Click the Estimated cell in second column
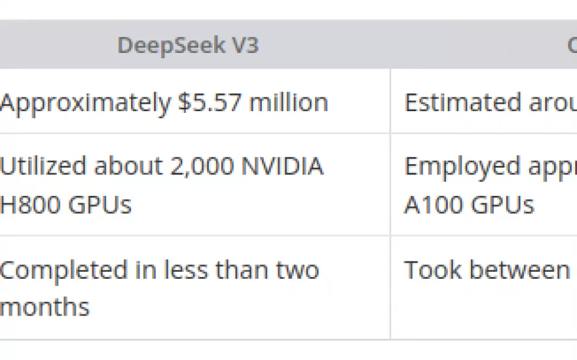The width and height of the screenshot is (577, 360). tap(484, 101)
